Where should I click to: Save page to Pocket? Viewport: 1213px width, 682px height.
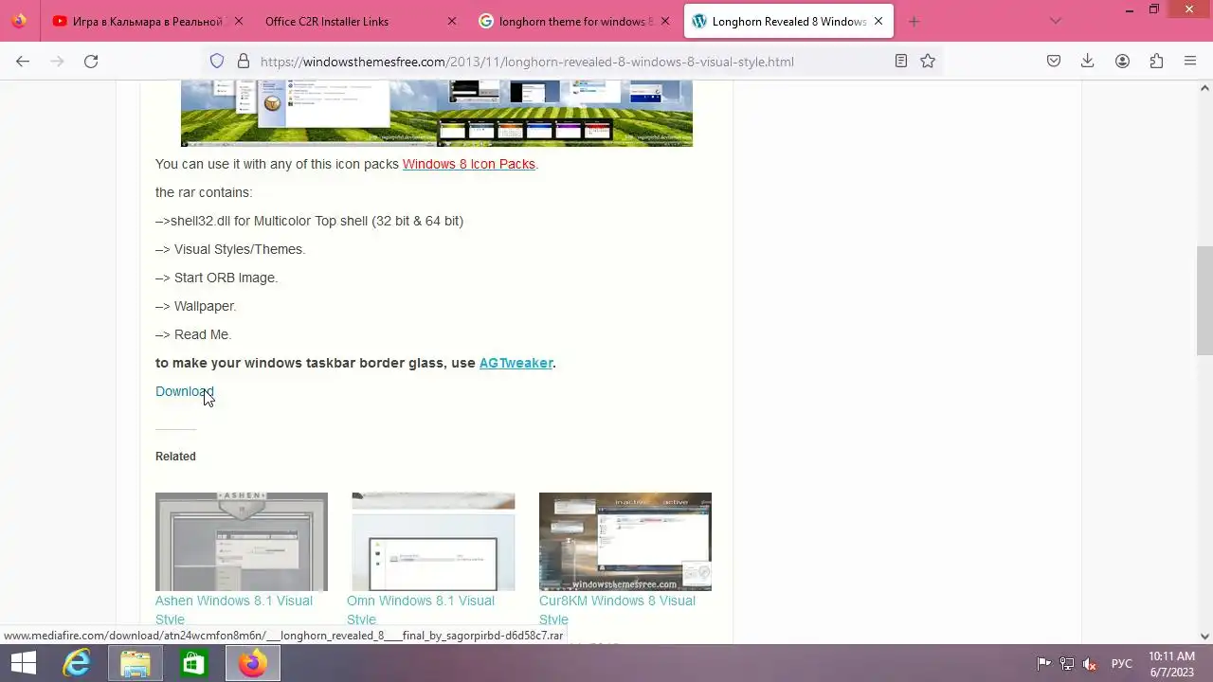click(x=1054, y=61)
